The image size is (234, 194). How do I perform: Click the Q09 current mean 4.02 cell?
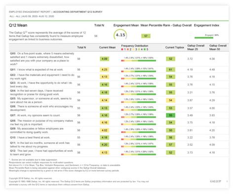click(105, 130)
